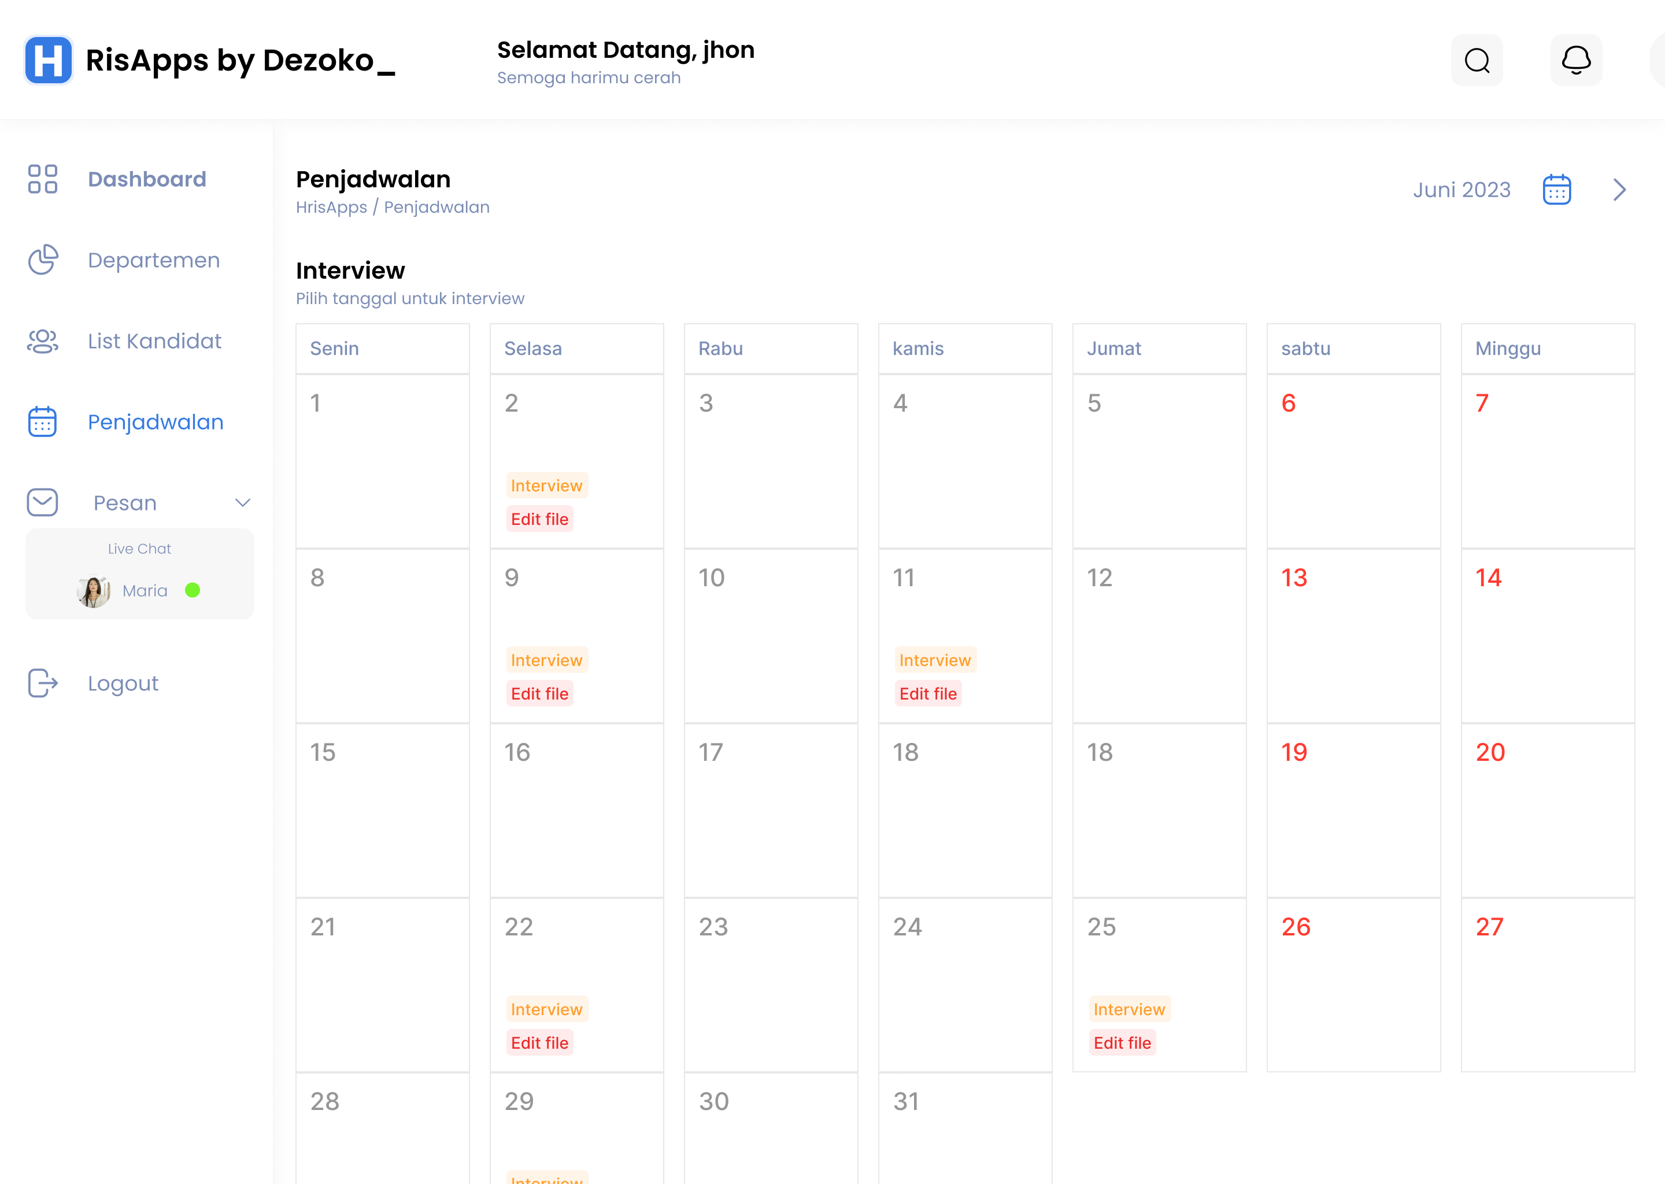Viewport: 1665px width, 1184px height.
Task: Click the Logout arrow icon
Action: pyautogui.click(x=42, y=683)
